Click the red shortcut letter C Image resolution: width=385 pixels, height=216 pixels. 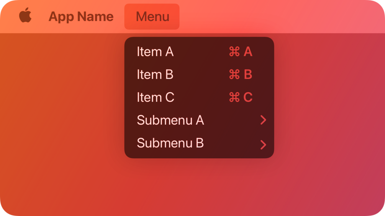click(248, 97)
